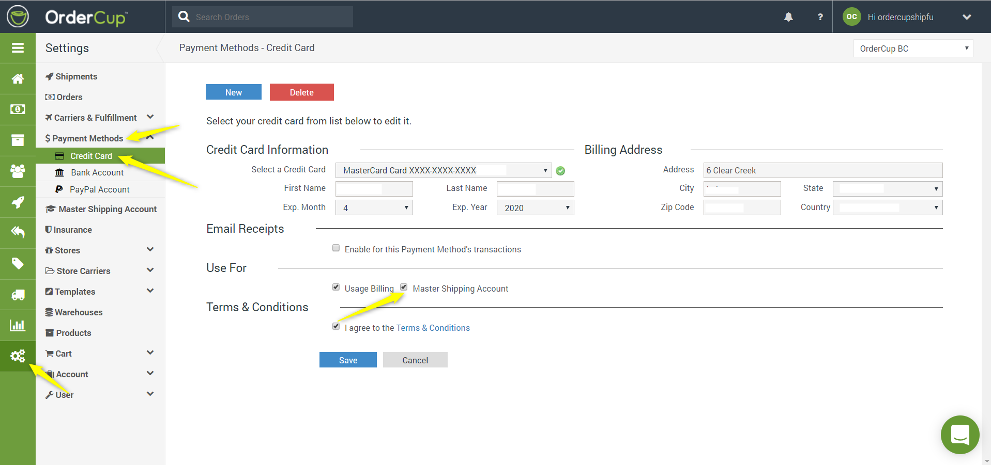Expand the user account chevron menu
The image size is (991, 465).
coord(967,17)
